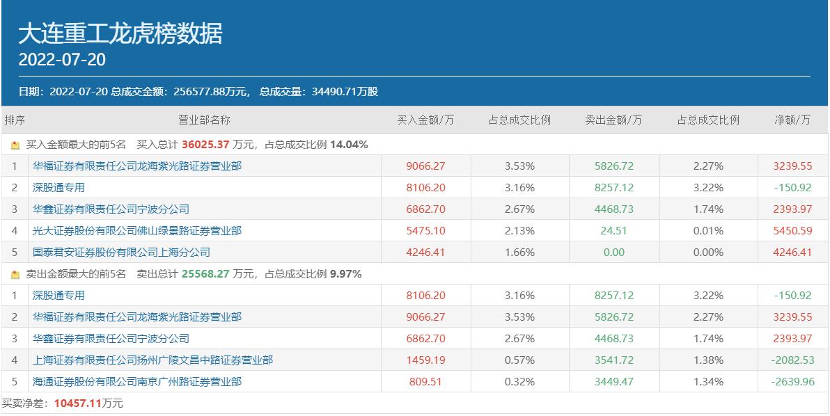Open 华福证券龙海紫光路证券营业部 link in buy list
Screen dimensions: 830x416
point(136,166)
